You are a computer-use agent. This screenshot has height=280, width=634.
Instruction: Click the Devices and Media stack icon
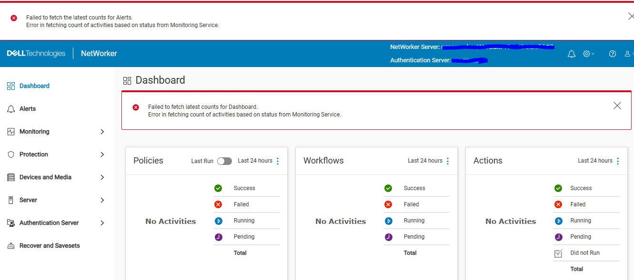[11, 177]
